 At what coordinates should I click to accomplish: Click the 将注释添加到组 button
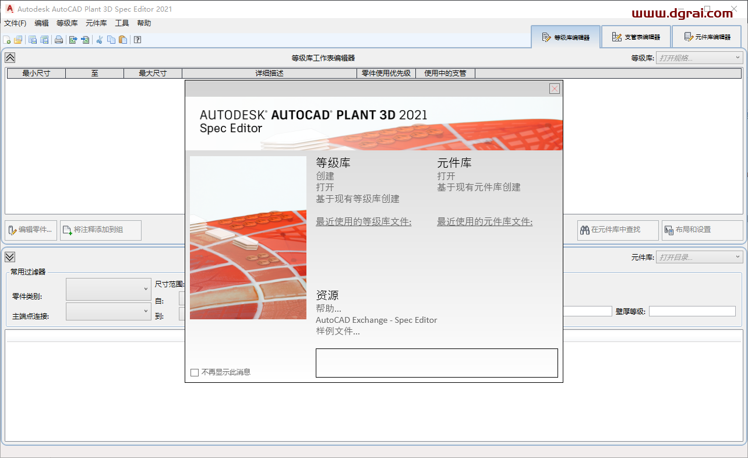101,230
